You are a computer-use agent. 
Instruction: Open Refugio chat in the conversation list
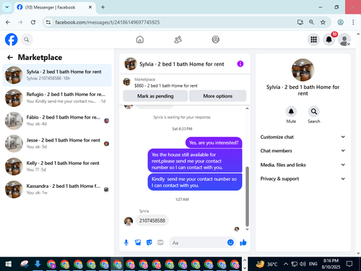coord(57,98)
